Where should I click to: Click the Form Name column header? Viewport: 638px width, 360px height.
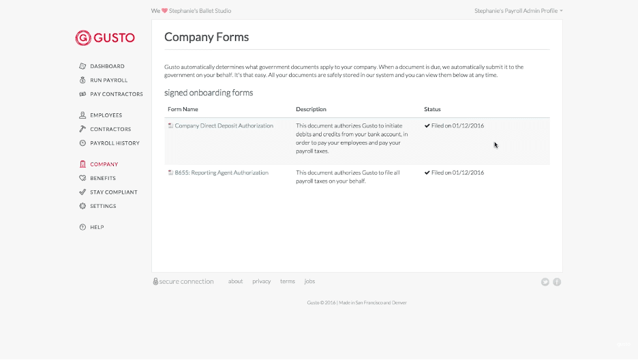183,109
